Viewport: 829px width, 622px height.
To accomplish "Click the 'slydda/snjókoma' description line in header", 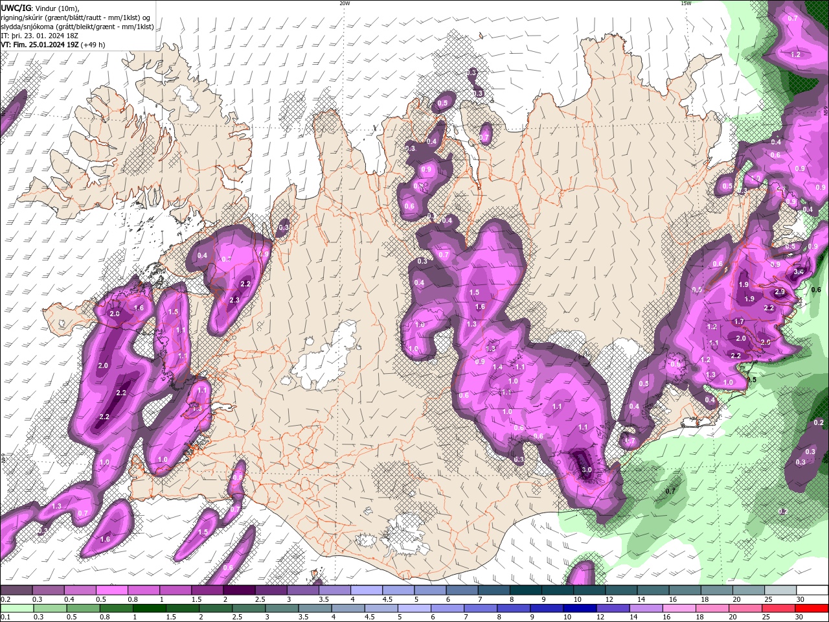I will tap(77, 27).
